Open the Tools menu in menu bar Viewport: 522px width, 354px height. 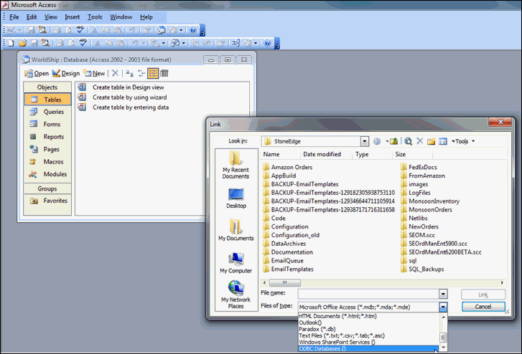click(x=95, y=17)
